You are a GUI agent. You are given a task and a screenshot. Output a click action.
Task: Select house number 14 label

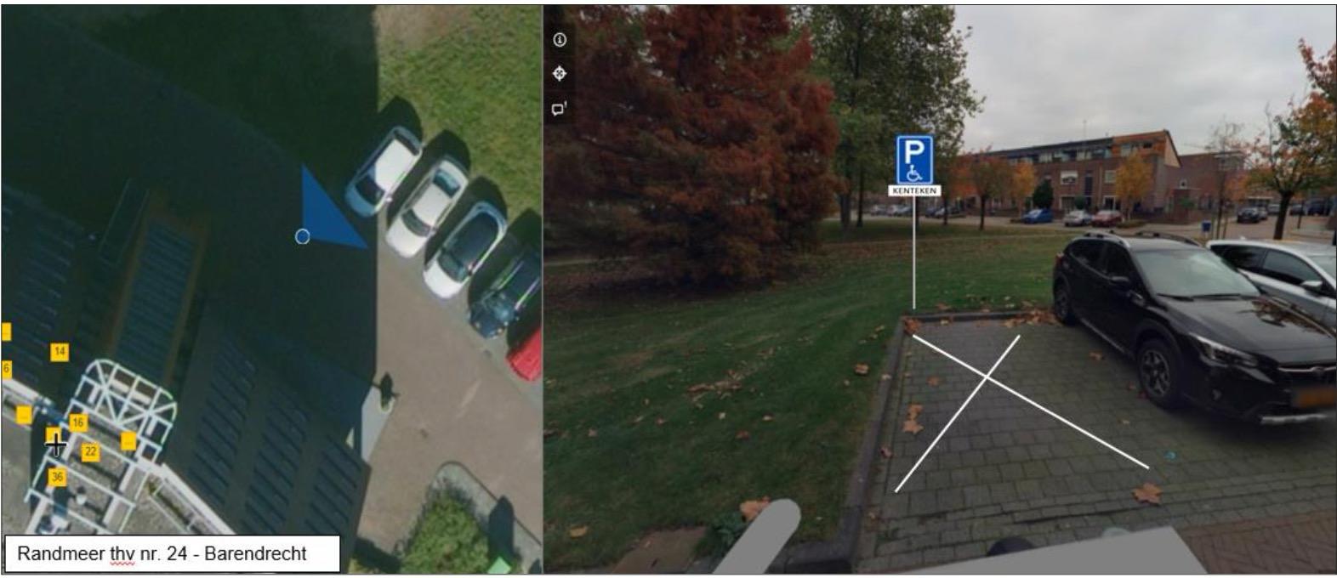click(59, 351)
